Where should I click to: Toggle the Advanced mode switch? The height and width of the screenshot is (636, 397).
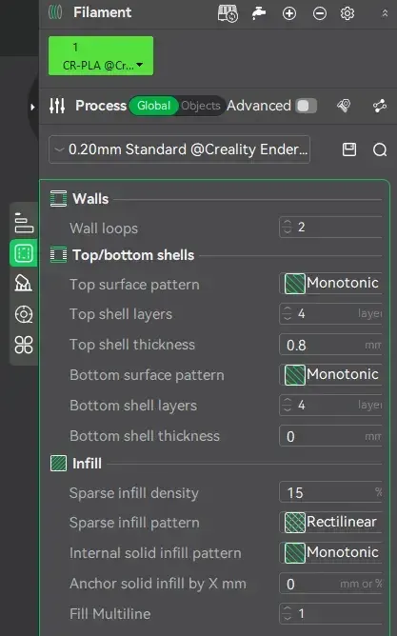coord(307,106)
